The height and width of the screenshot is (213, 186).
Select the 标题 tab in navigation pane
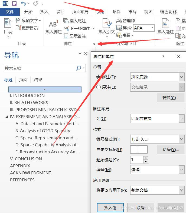pyautogui.click(x=8, y=80)
